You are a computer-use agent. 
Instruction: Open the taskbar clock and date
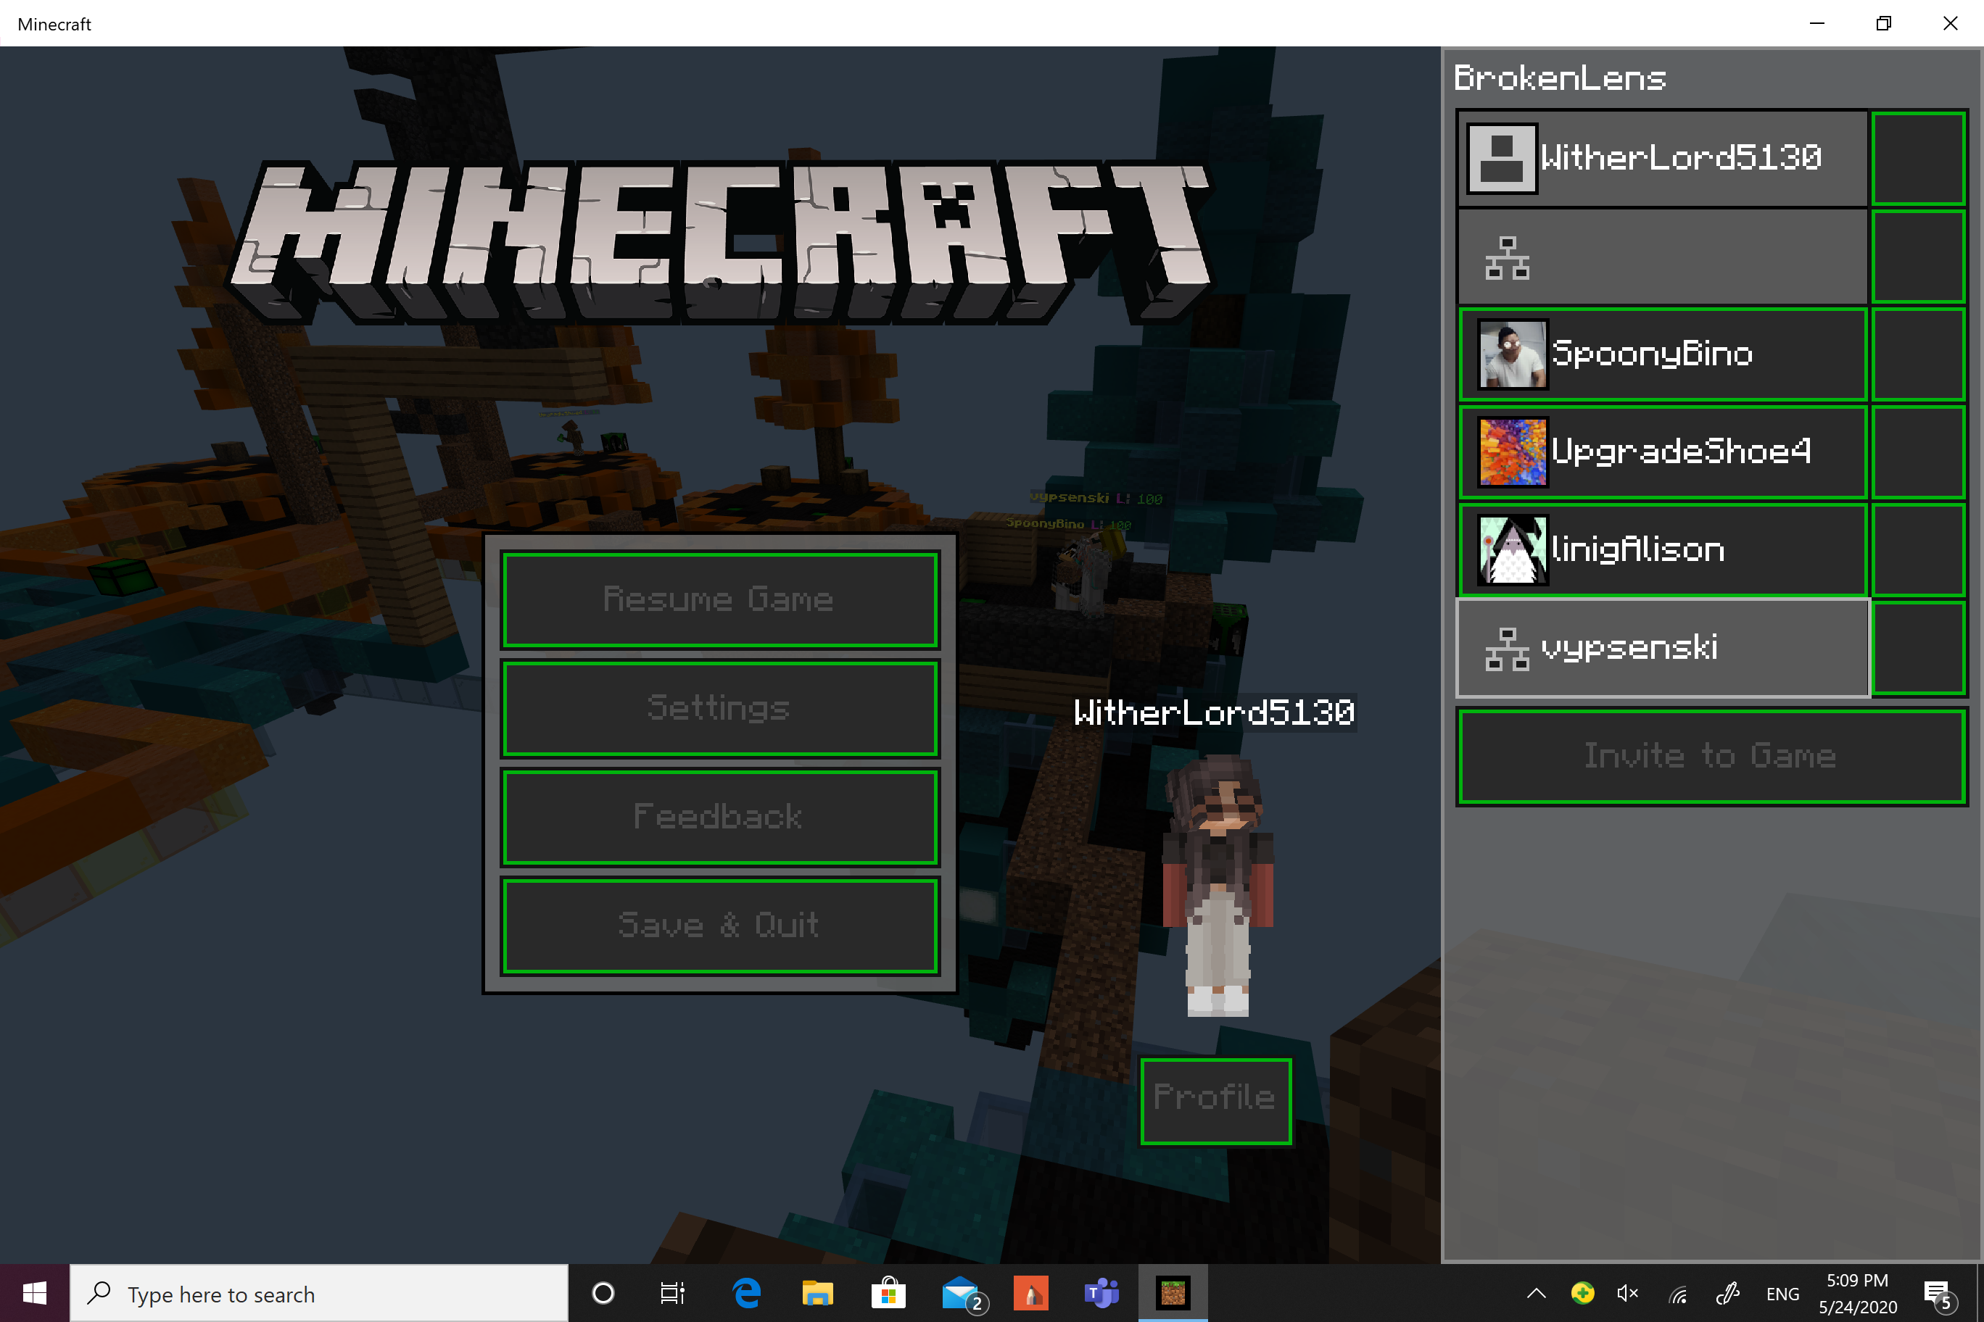(1858, 1293)
